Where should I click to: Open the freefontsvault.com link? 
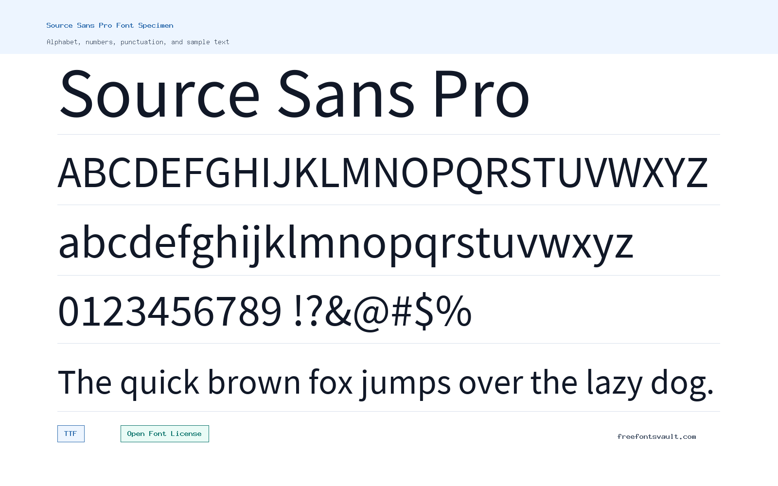[656, 436]
